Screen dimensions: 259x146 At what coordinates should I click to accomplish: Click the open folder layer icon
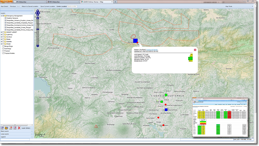[6, 128]
